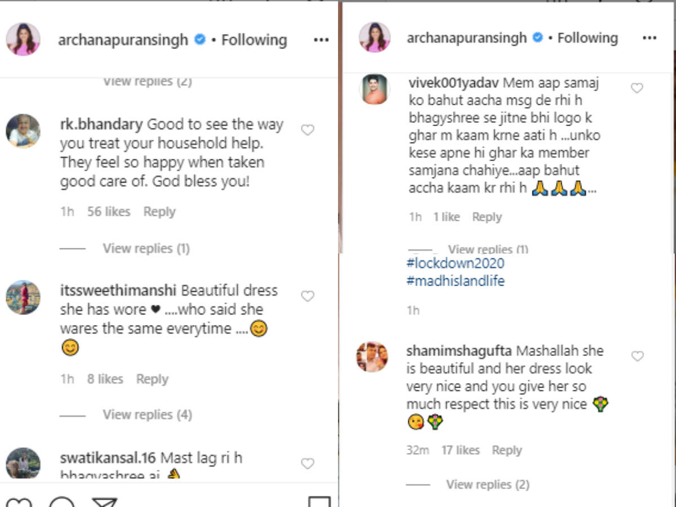
Task: Open the #lockdown2020 hashtag
Action: [x=455, y=263]
